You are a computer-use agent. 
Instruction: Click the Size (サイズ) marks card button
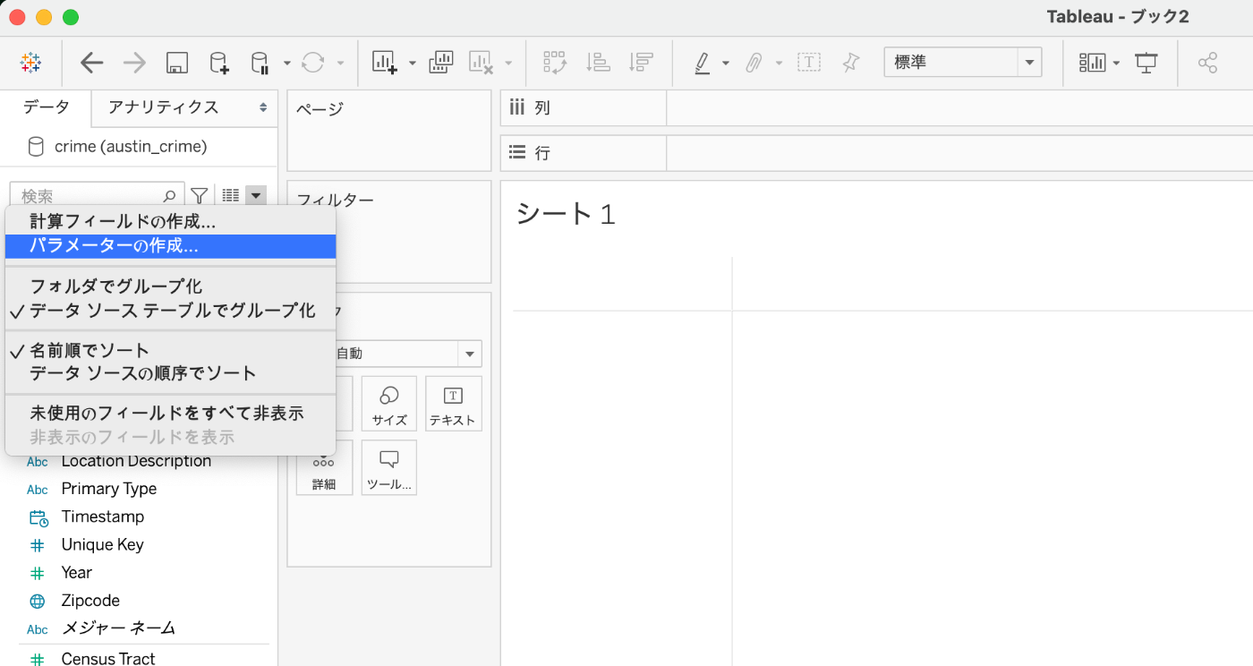tap(389, 404)
